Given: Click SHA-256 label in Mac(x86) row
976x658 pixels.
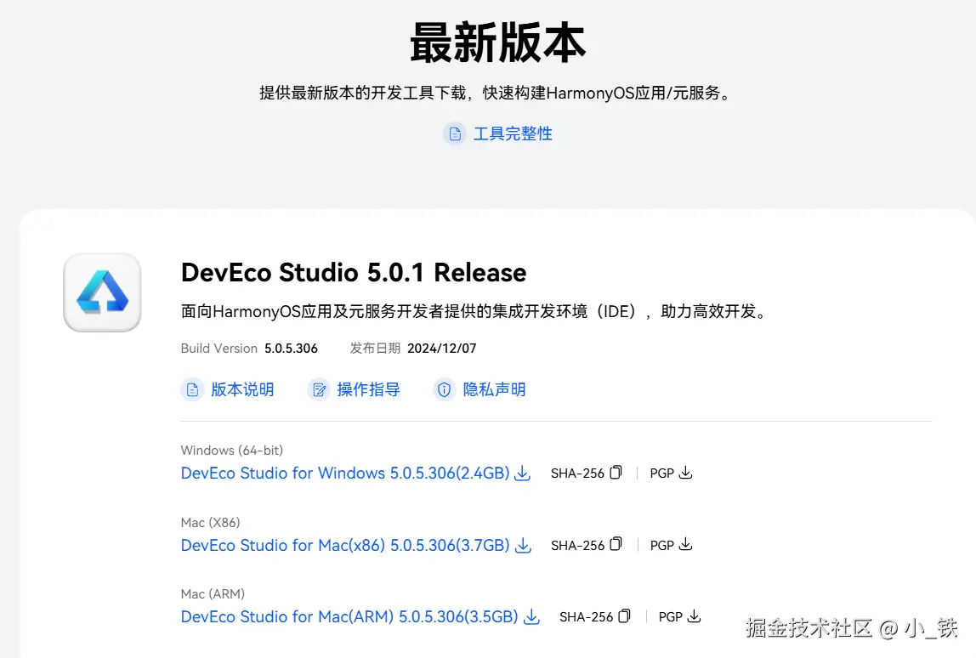Looking at the screenshot, I should 577,546.
